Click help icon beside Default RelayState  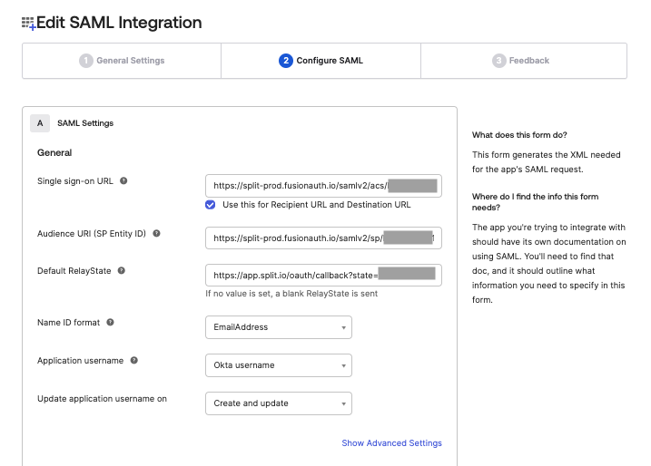122,270
